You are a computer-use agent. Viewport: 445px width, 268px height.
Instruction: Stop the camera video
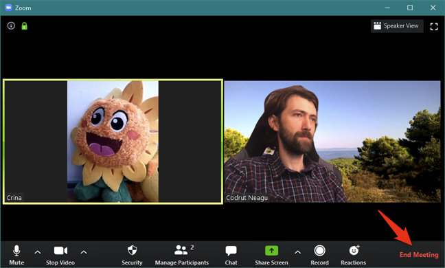(60, 255)
